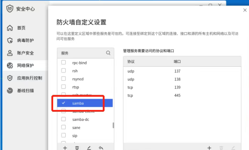The height and width of the screenshot is (150, 249).
Task: Tick the samba-dc service checkbox
Action: 64,119
